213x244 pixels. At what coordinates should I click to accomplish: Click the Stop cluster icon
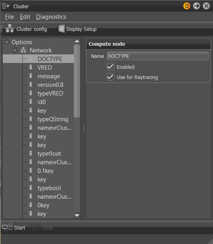click(36, 227)
